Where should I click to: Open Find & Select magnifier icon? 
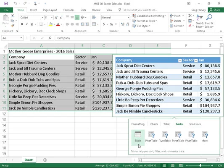tap(209, 17)
